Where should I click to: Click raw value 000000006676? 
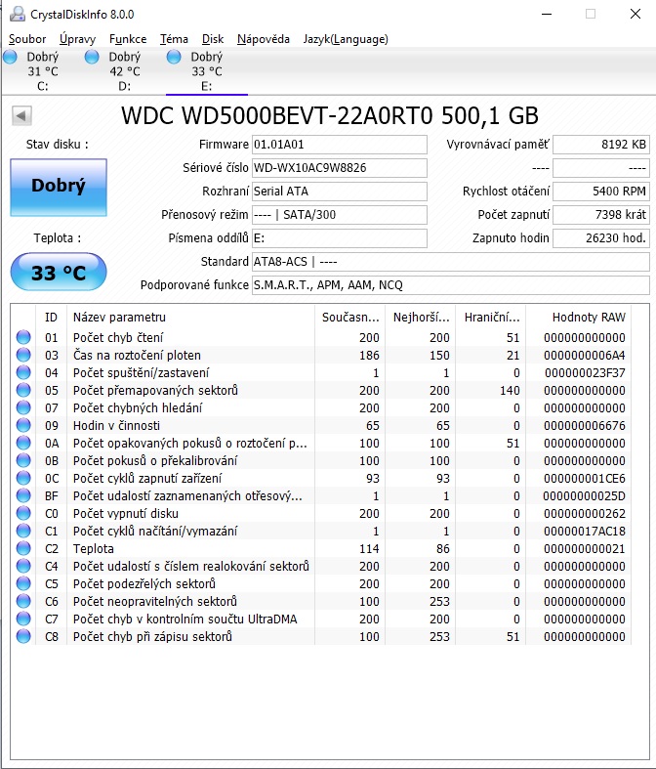click(x=585, y=426)
